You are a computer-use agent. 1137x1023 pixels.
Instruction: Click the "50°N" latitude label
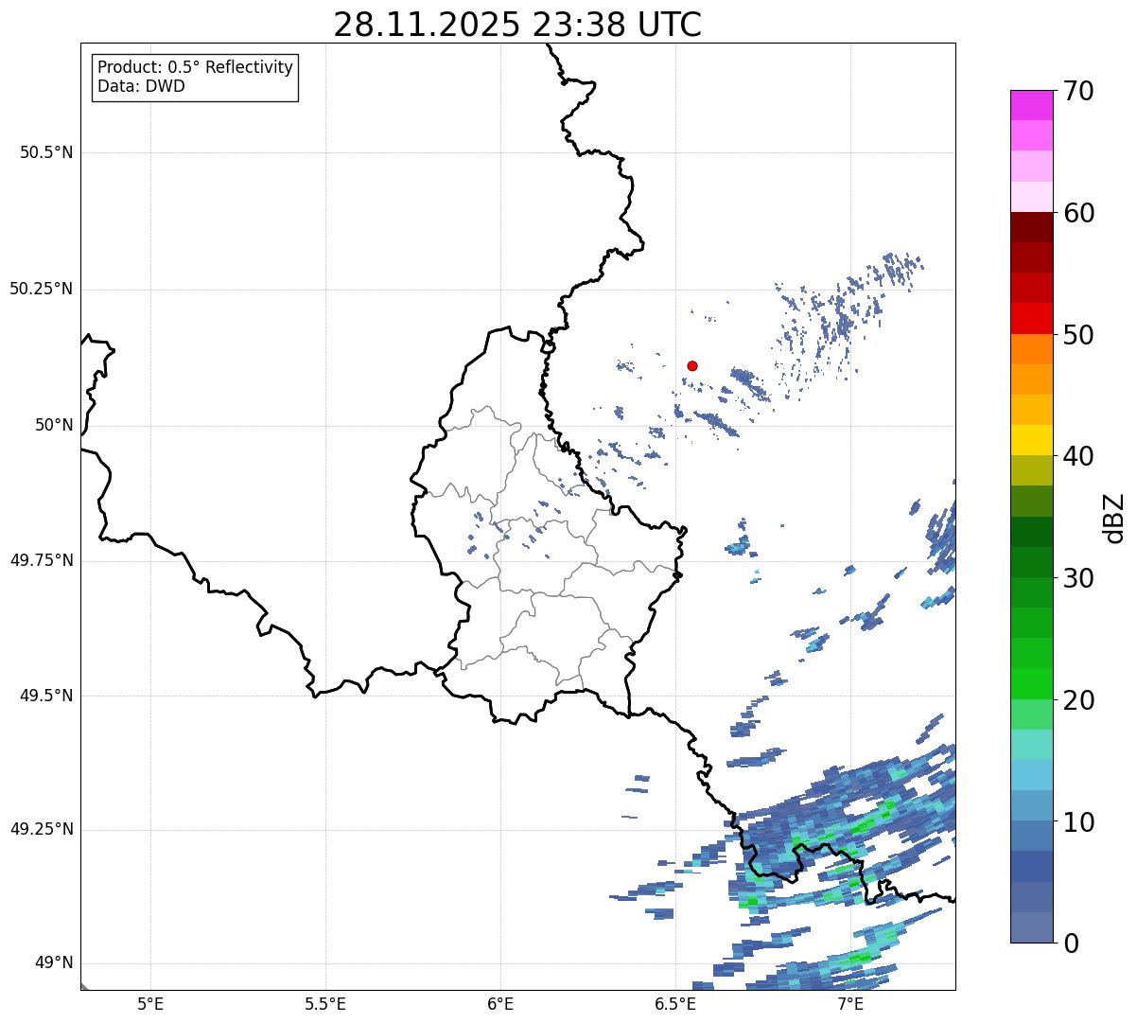[54, 425]
